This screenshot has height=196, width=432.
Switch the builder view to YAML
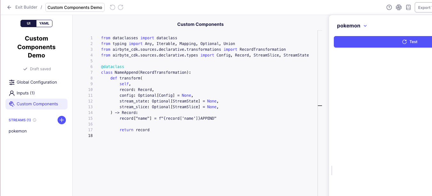(x=44, y=23)
